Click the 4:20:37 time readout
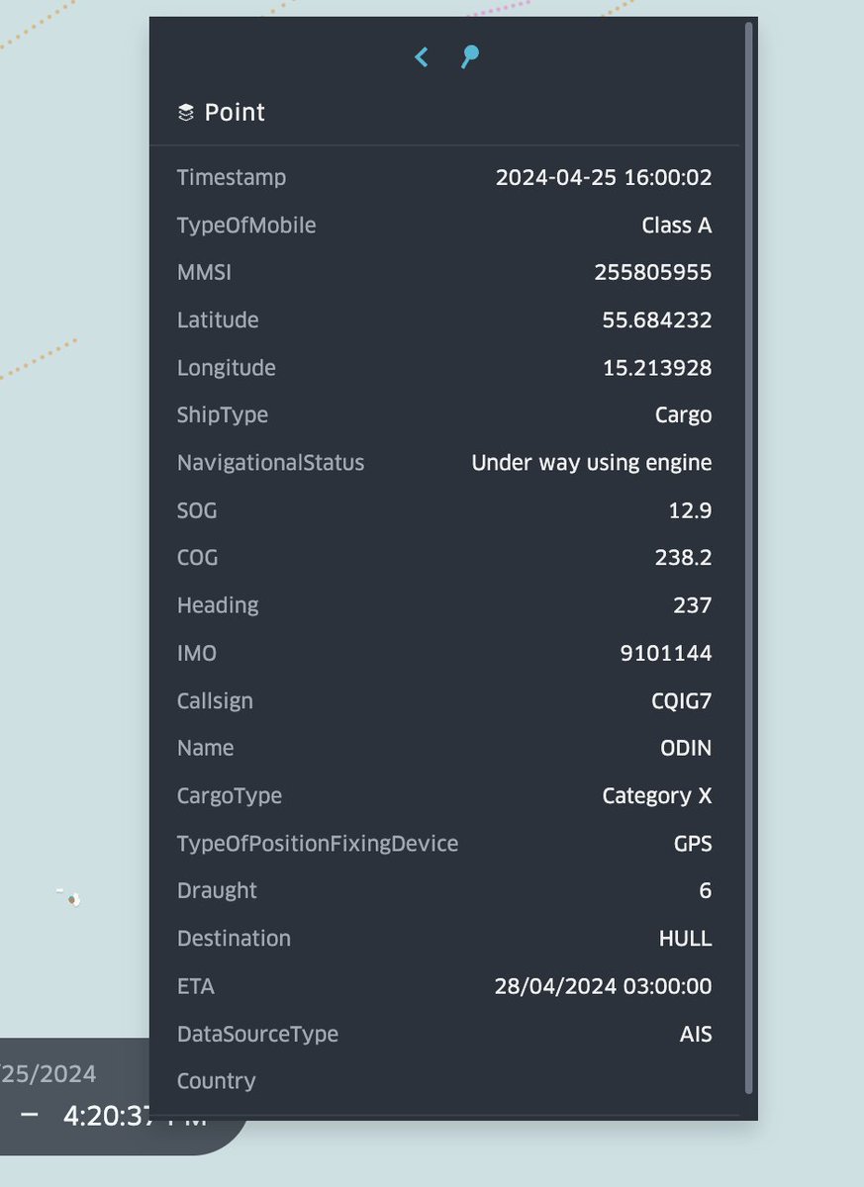The height and width of the screenshot is (1187, 864). [x=106, y=1116]
